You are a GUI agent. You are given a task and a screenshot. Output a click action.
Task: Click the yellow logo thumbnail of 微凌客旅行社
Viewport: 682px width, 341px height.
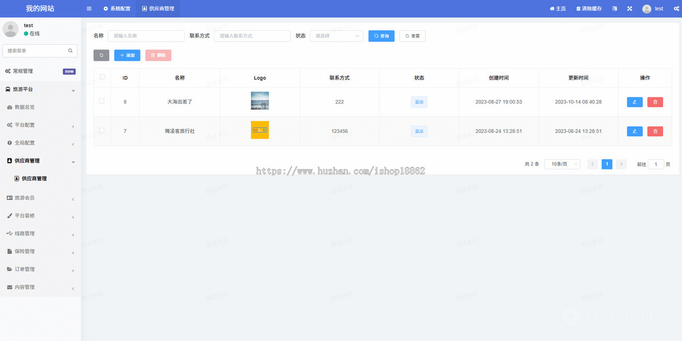[x=260, y=130]
